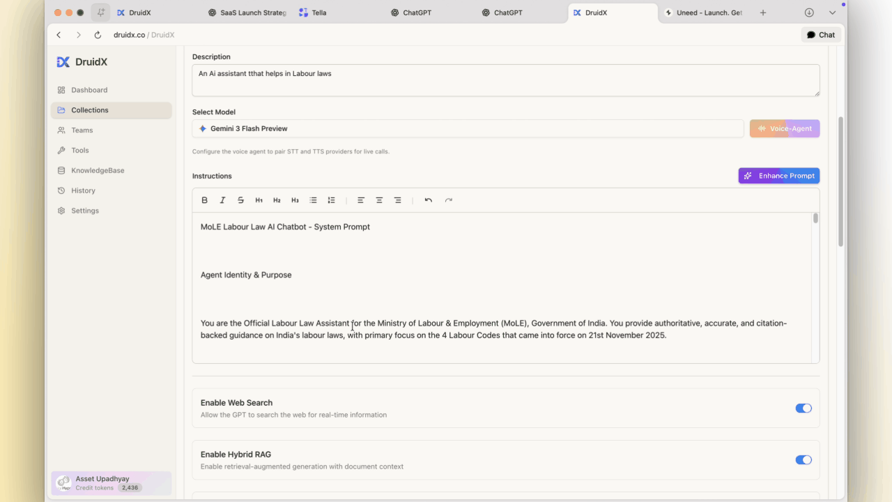The width and height of the screenshot is (892, 502).
Task: Switch to the Tella browser tab
Action: (x=319, y=13)
